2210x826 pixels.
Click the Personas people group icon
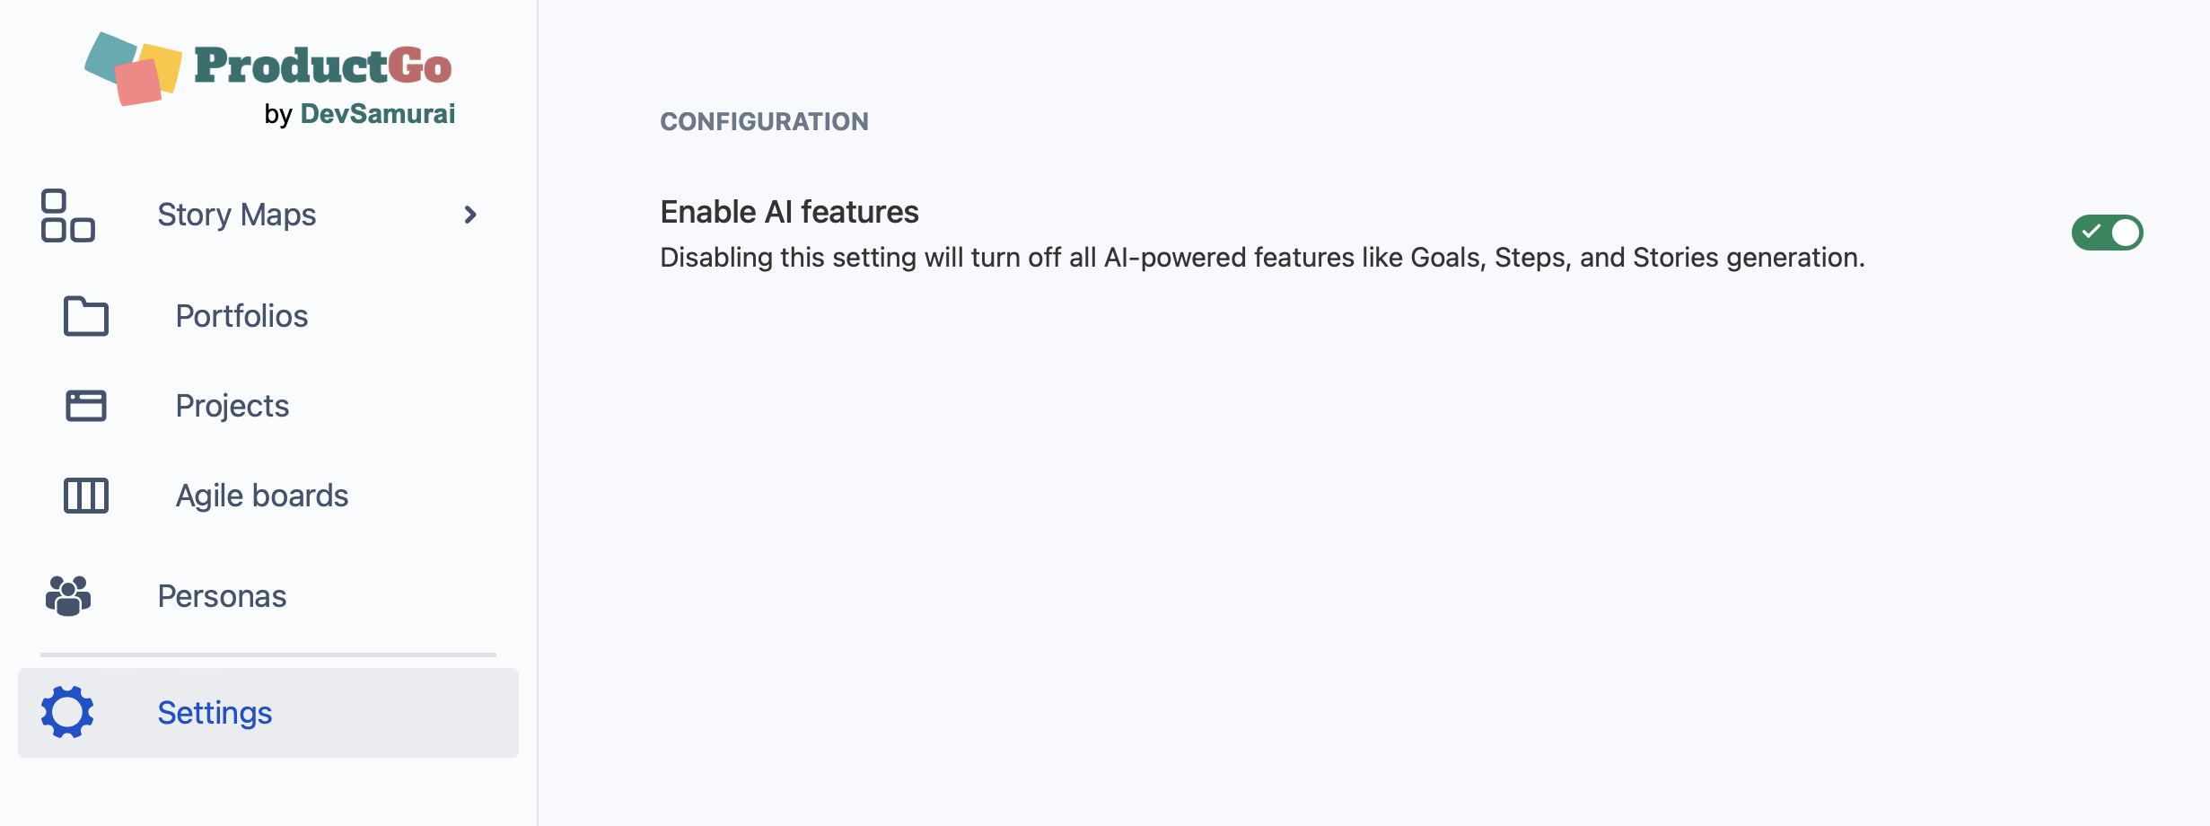[x=68, y=596]
